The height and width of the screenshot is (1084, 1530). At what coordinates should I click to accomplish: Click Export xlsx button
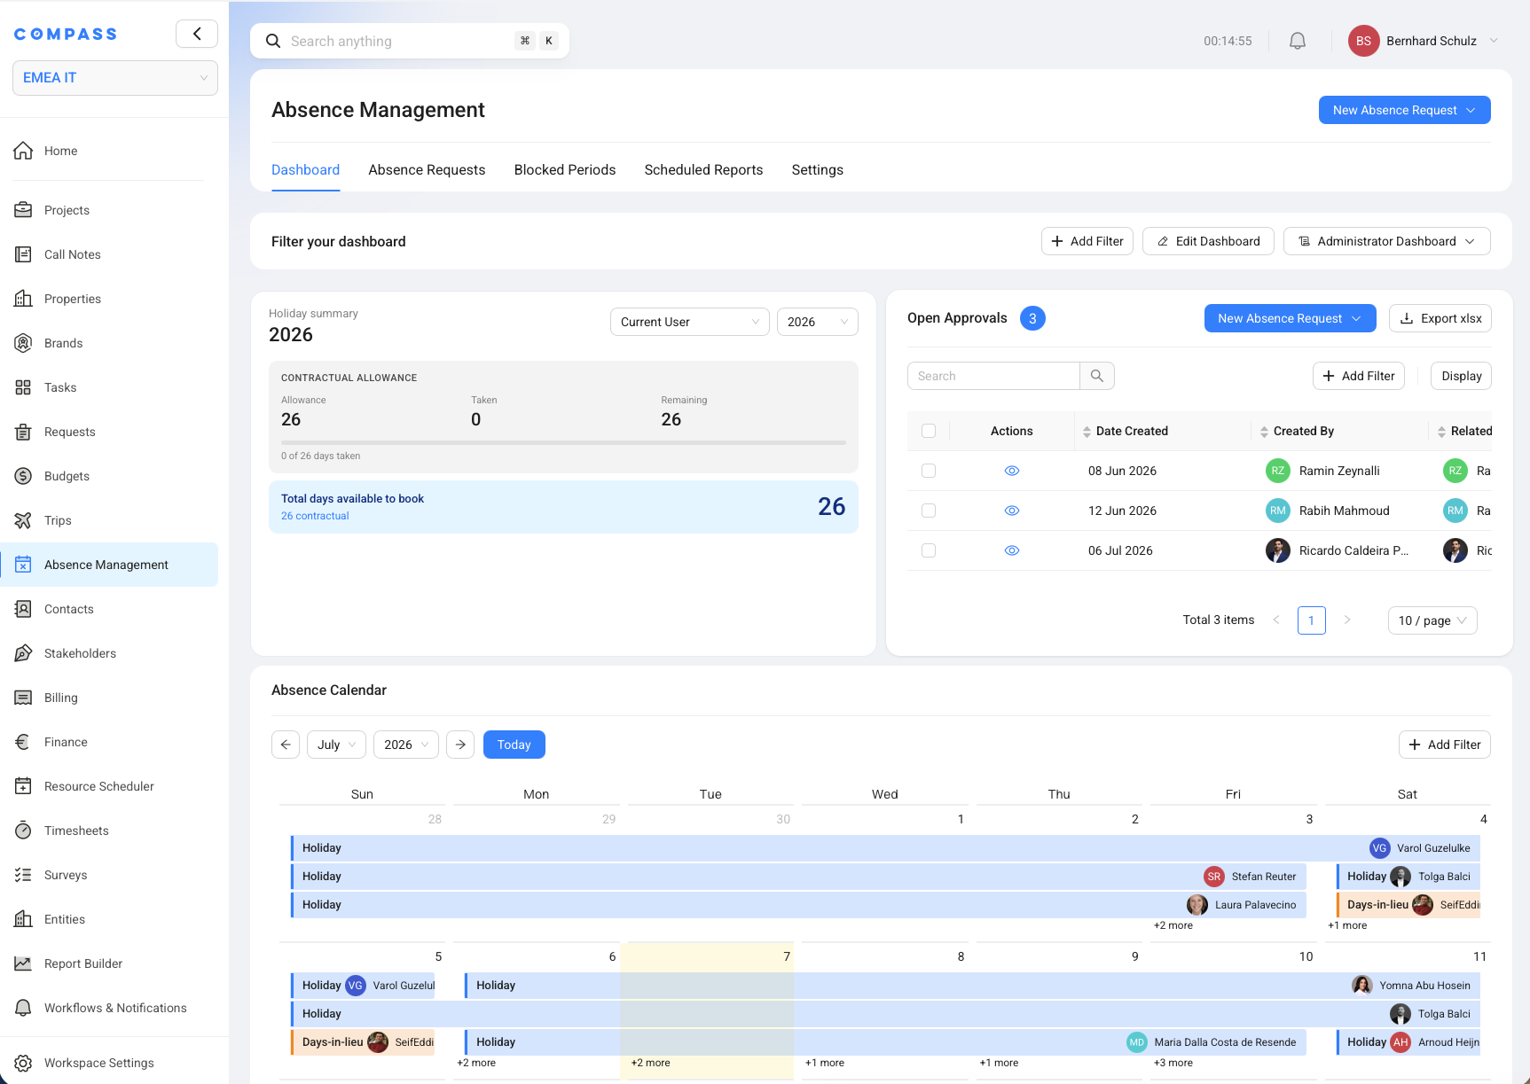1440,318
